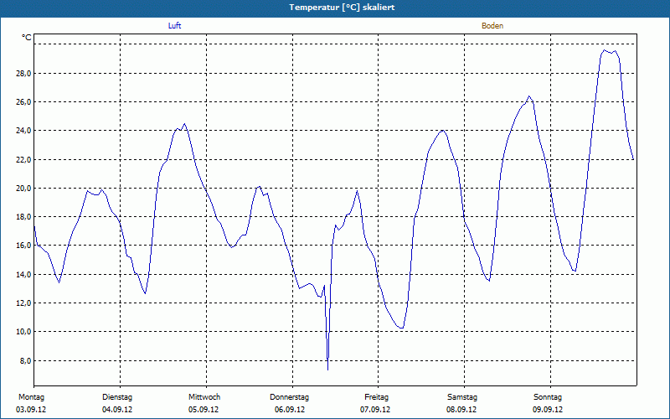
Task: Click the 'Boden' legend label
Action: coord(492,26)
